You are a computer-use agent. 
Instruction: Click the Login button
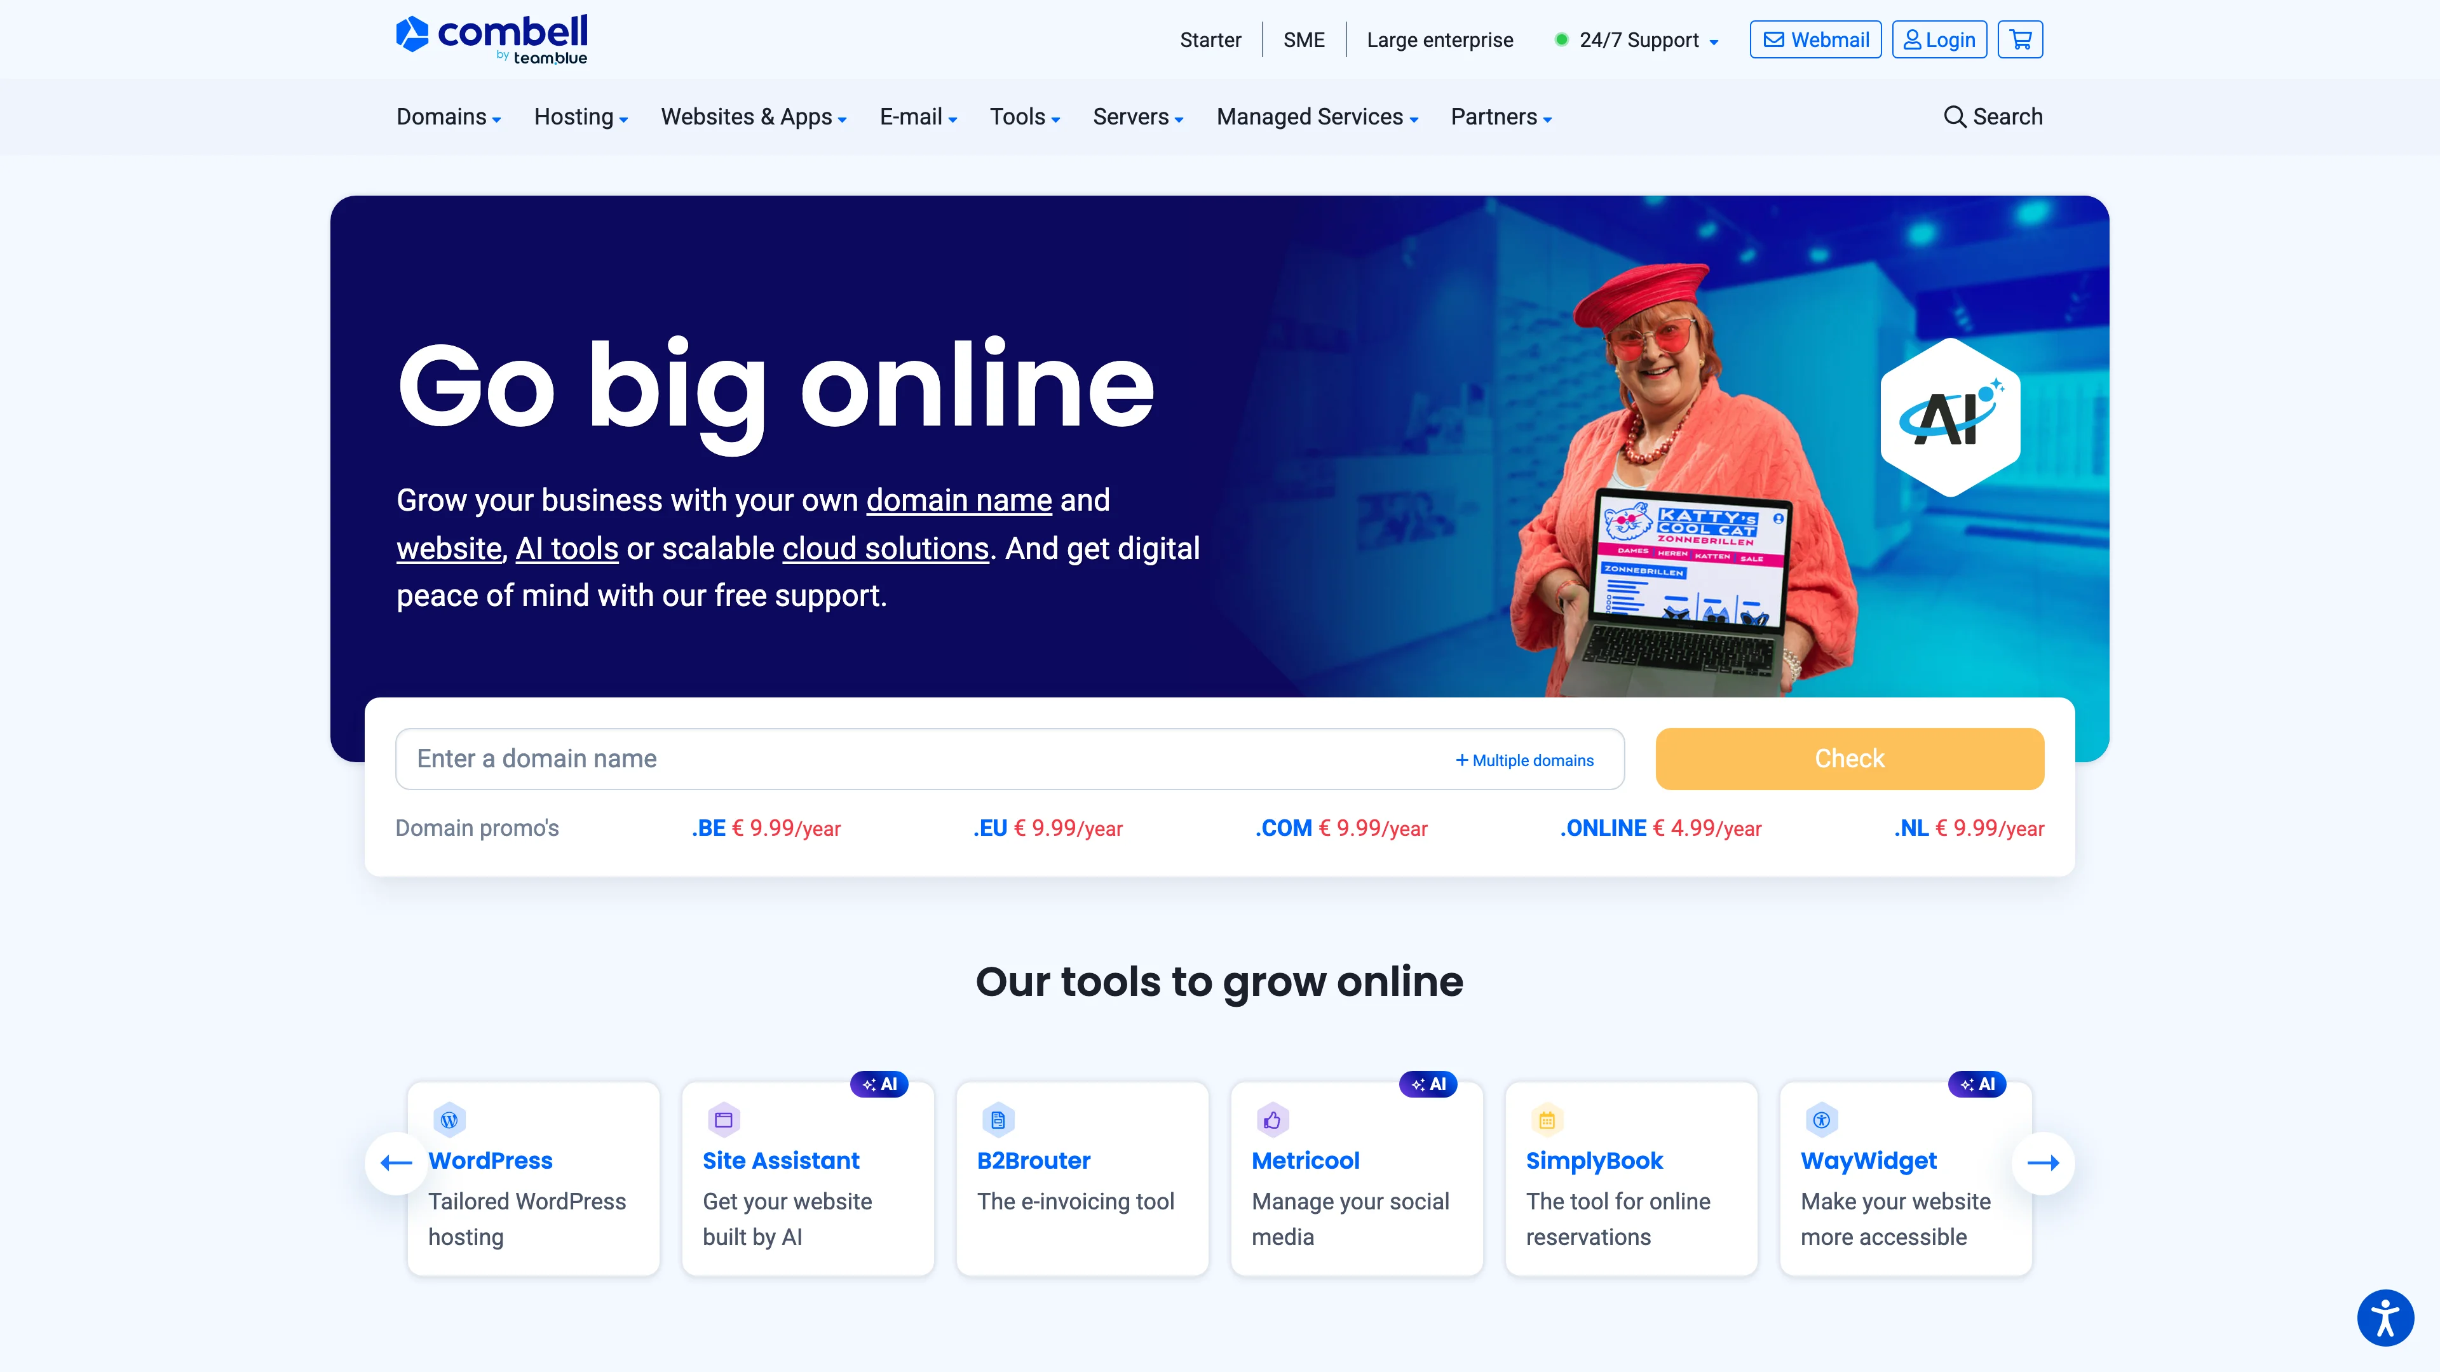pyautogui.click(x=1939, y=40)
